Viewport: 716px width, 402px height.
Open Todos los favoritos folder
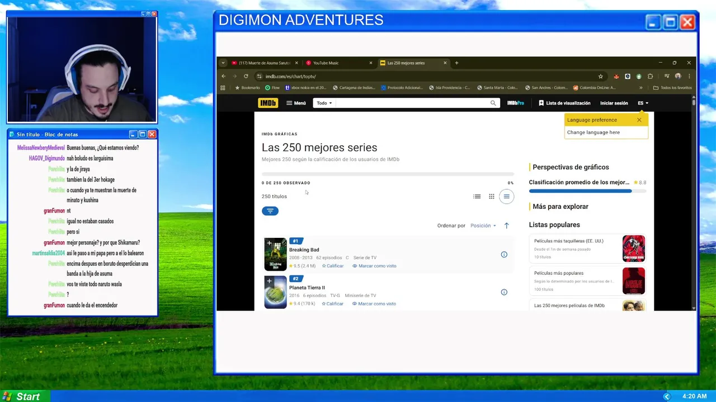click(x=672, y=88)
